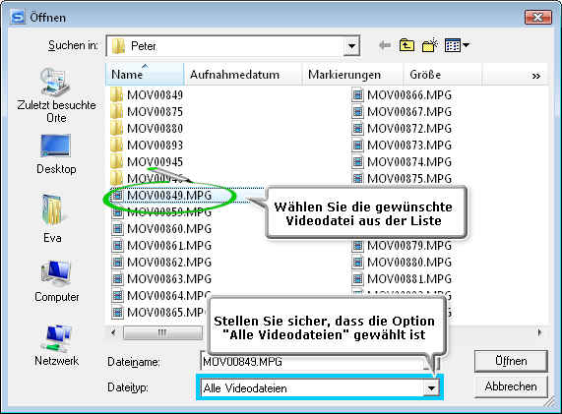This screenshot has width=562, height=414.
Task: Go up one folder level icon
Action: [406, 45]
